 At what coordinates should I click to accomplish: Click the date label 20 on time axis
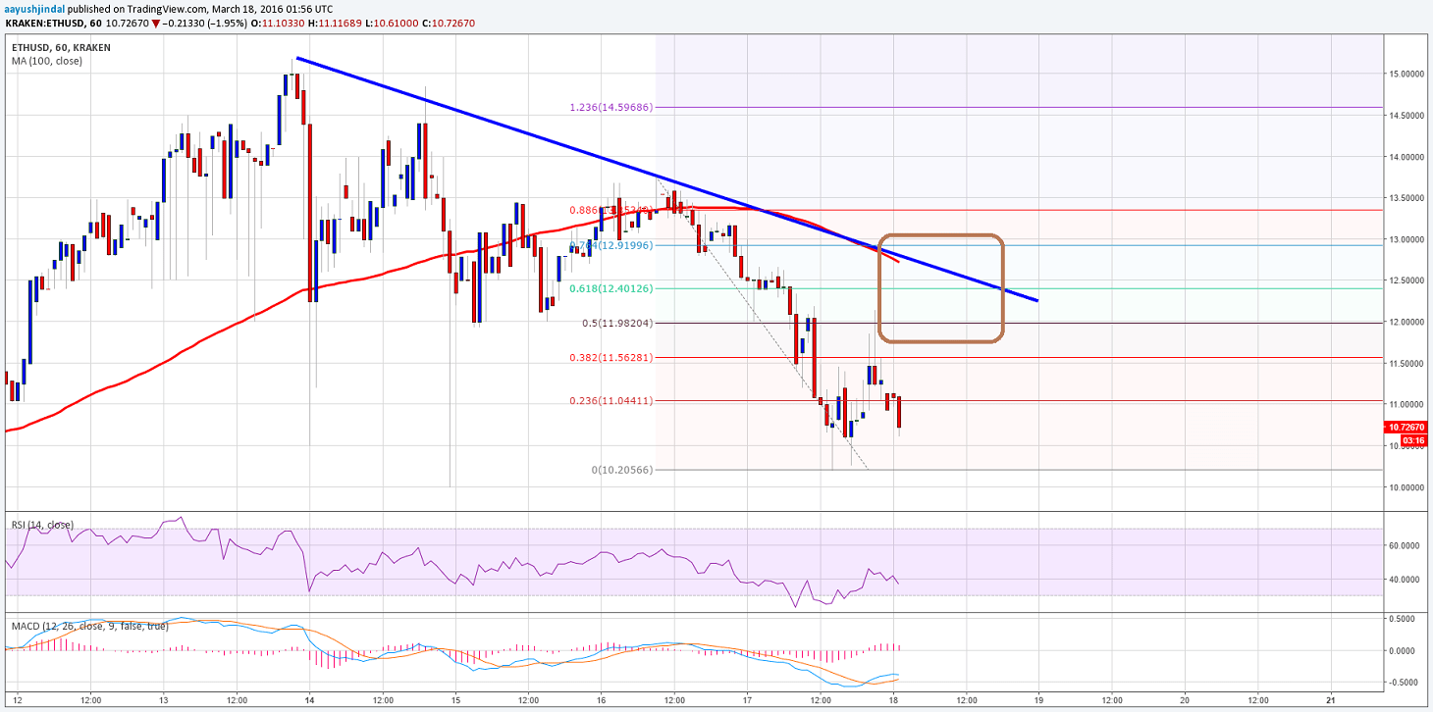pyautogui.click(x=1185, y=701)
